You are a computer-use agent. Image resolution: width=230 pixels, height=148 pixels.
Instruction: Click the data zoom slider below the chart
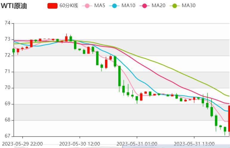point(122,146)
